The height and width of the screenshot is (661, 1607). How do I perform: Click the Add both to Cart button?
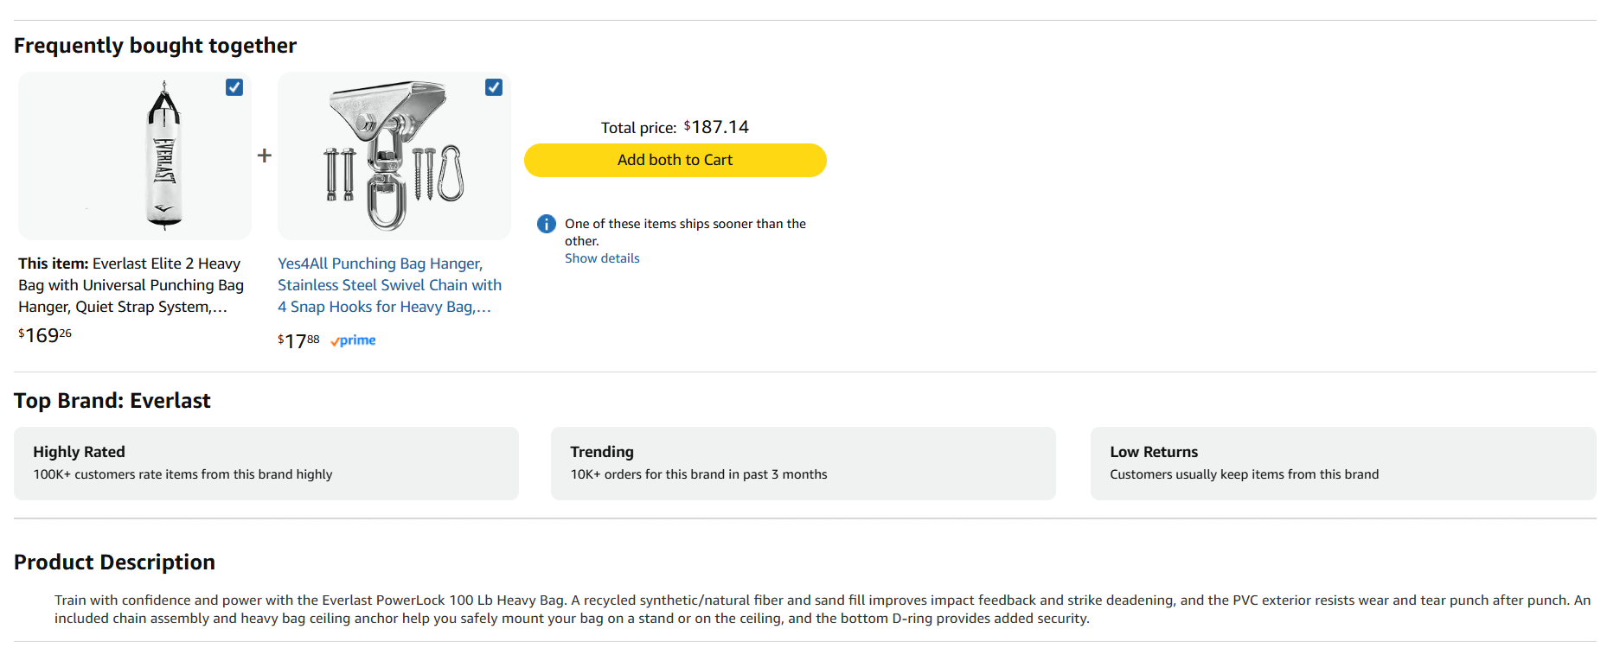pos(675,160)
